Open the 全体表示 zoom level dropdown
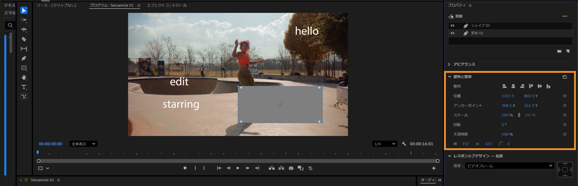The width and height of the screenshot is (578, 186). coord(83,144)
